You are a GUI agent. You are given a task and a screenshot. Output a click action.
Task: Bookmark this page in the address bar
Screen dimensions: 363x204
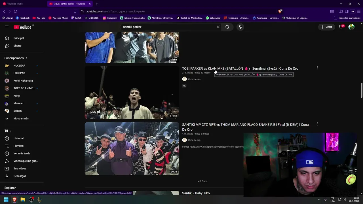[x=75, y=11]
